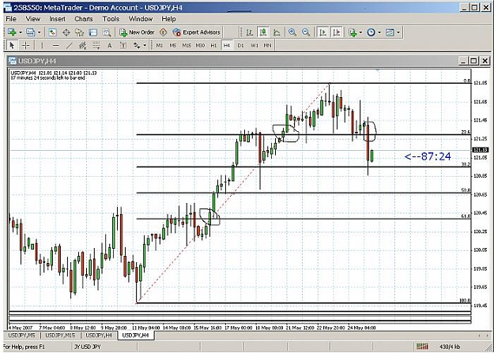Open the Templates dropdown arrow

pyautogui.click(x=398, y=32)
